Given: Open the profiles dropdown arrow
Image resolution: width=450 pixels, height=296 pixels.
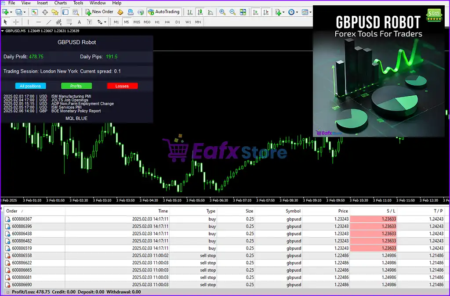Looking at the screenshot, I should click(25, 12).
